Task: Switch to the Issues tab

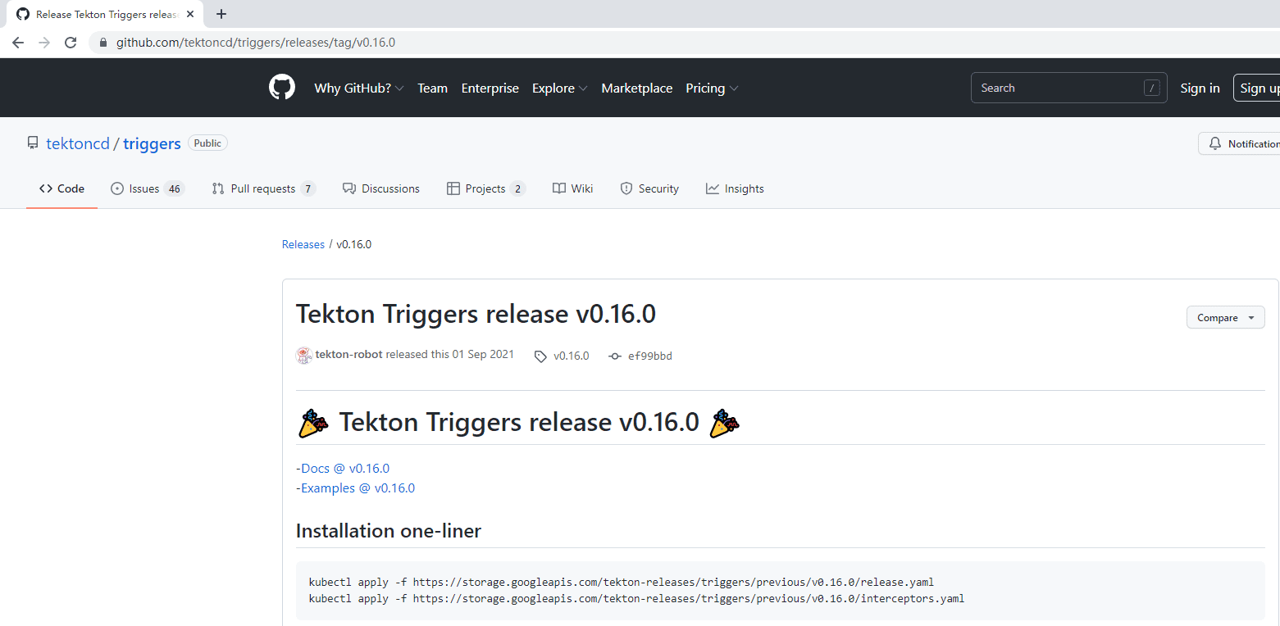Action: (148, 188)
